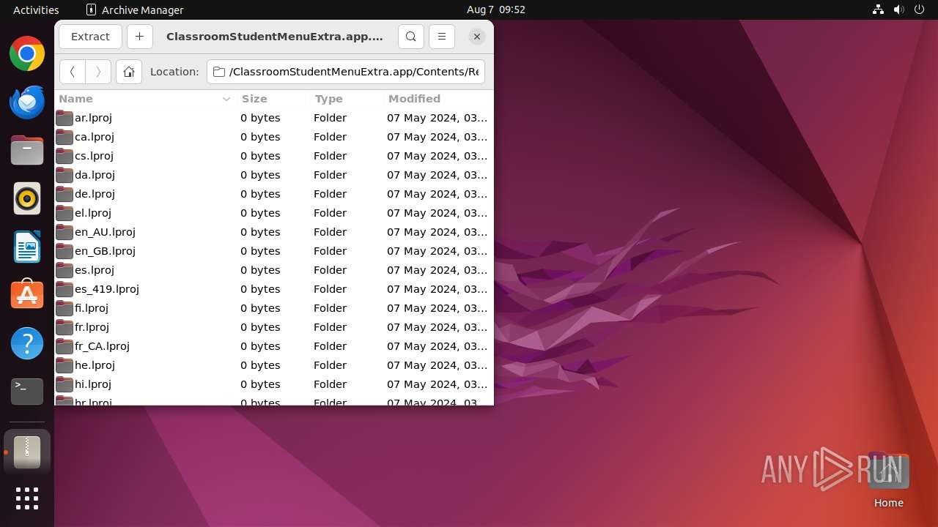
Task: Select the el.lproj folder icon
Action: click(64, 213)
